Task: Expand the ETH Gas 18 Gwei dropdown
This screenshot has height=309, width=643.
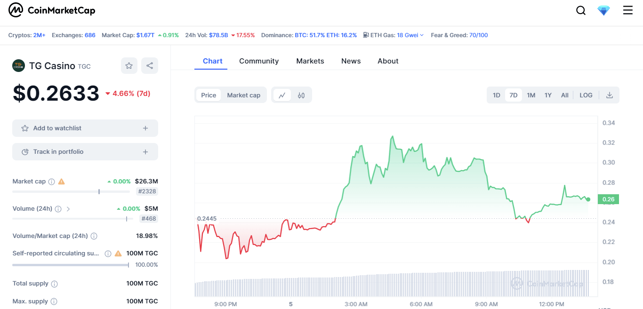Action: click(x=410, y=35)
